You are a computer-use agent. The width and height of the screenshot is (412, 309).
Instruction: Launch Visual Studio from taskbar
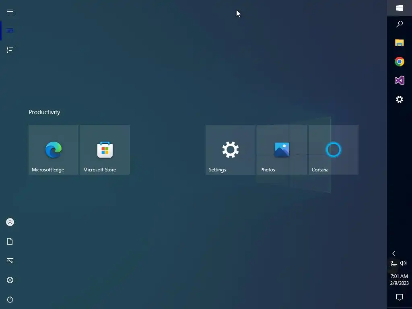(x=400, y=80)
